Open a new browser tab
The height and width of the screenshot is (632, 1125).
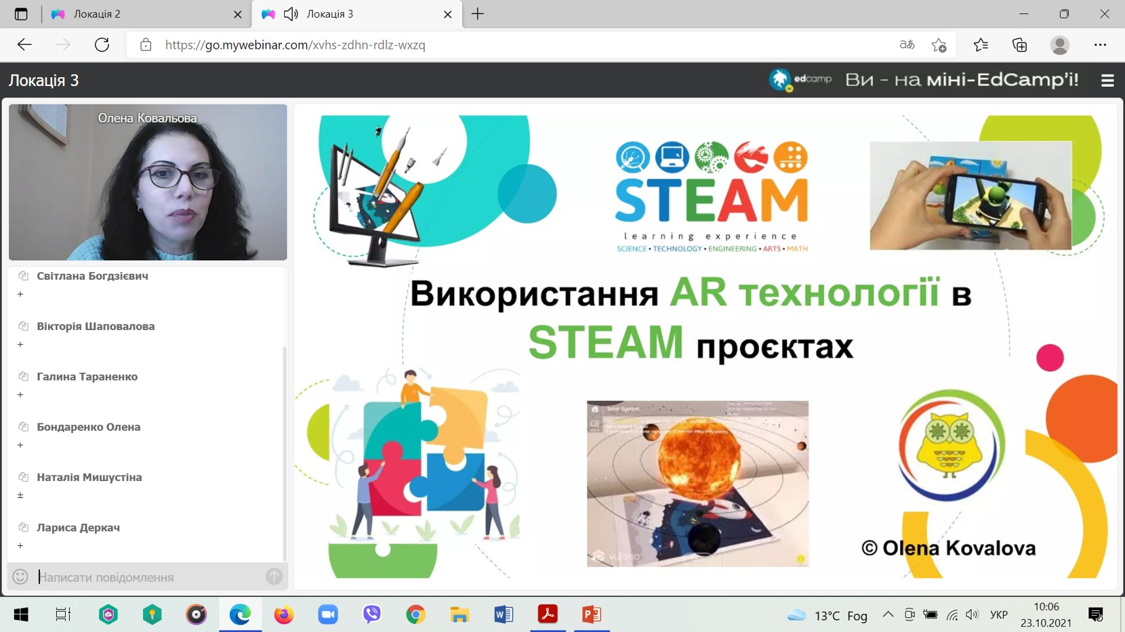point(478,14)
